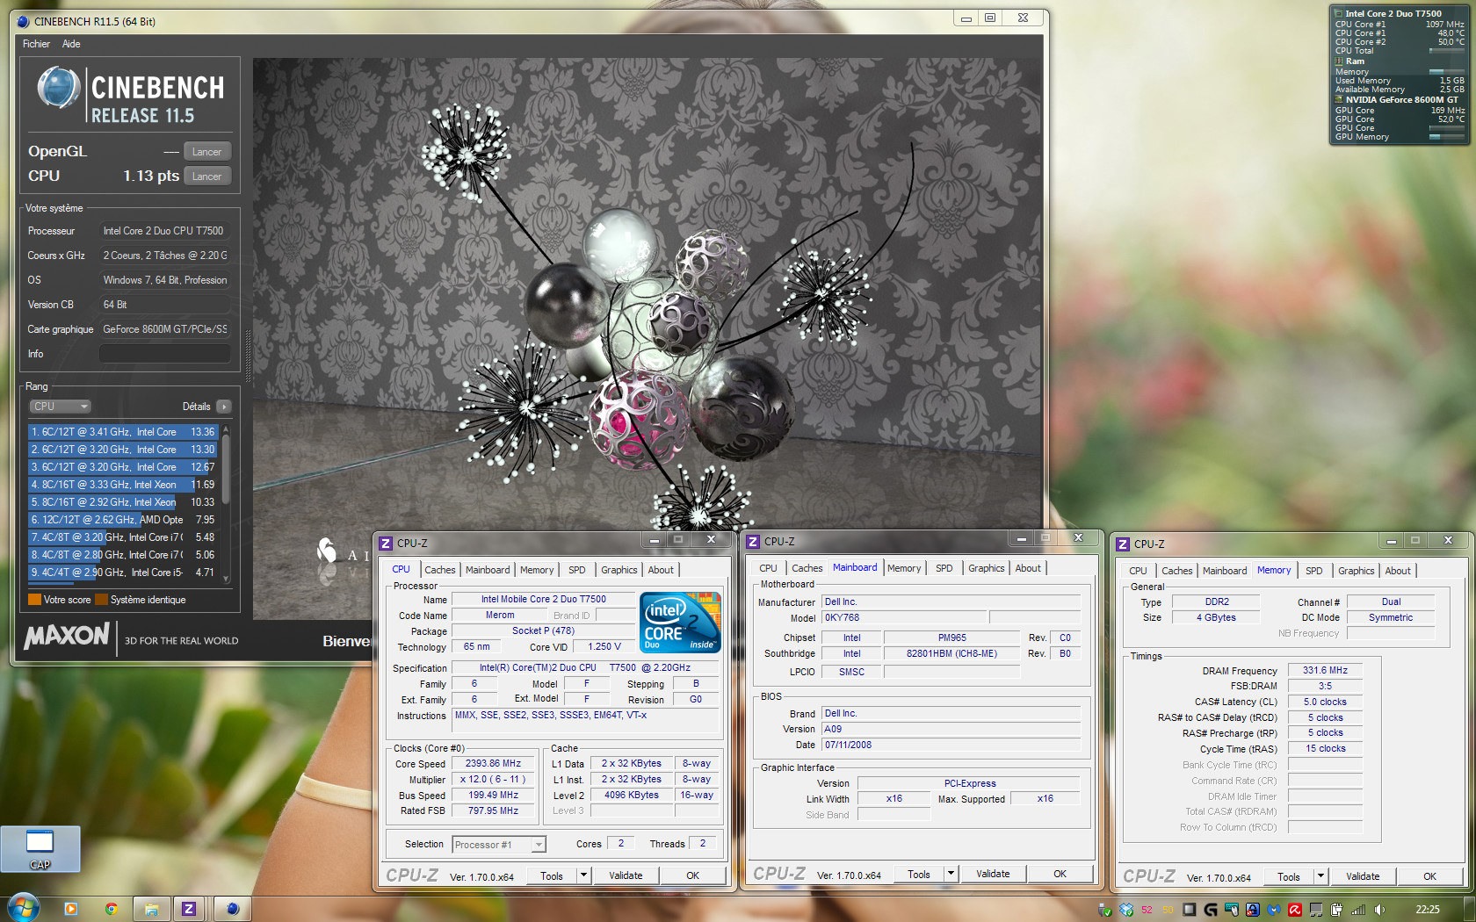Switch to Cinebench via blue sphere taskbar icon

232,909
